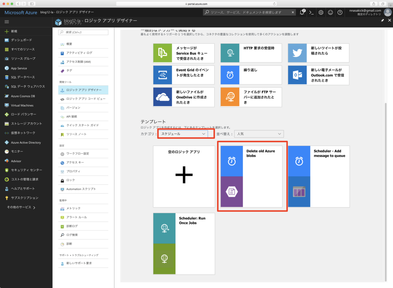Go to Virtual Machines in sidebar
This screenshot has height=288, width=393.
click(22, 105)
